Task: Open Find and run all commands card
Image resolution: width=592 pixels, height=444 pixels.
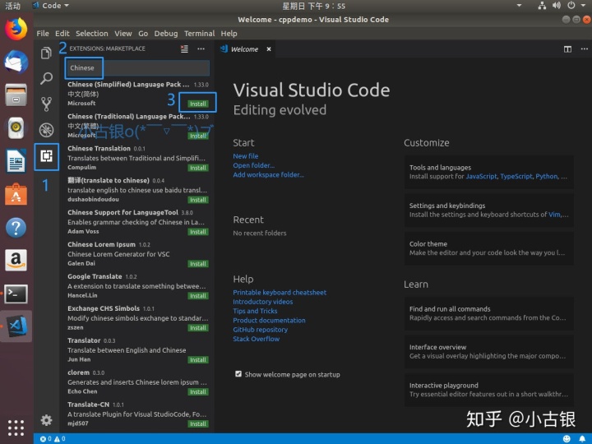Action: coord(489,313)
